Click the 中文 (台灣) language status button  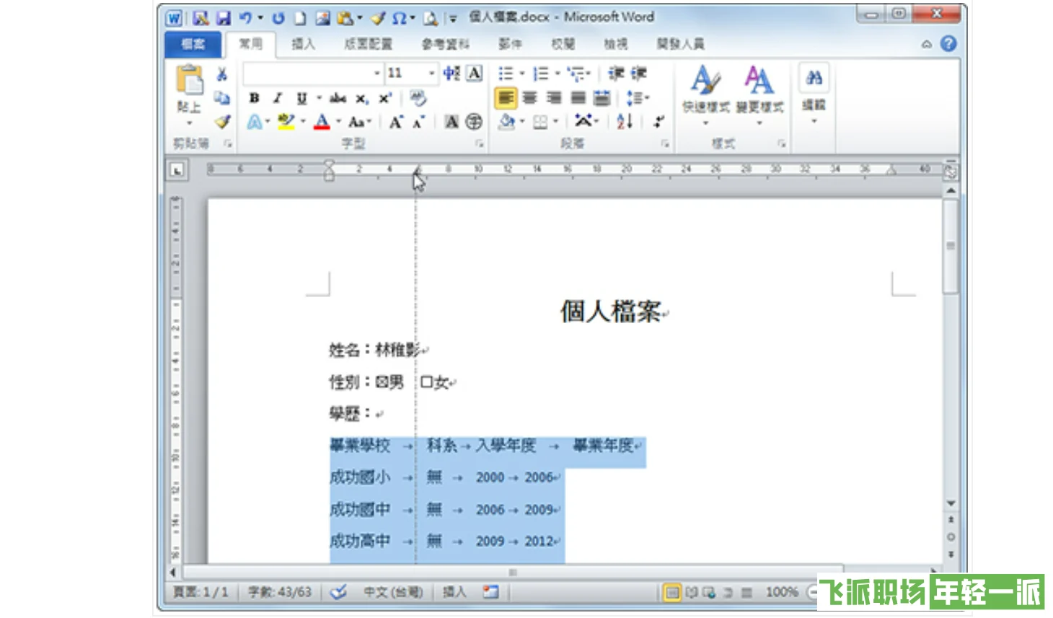(393, 592)
